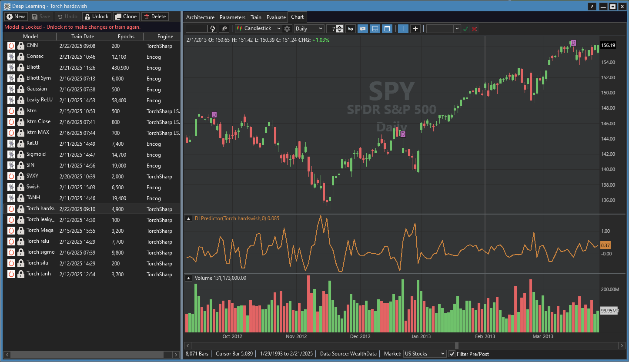Open the Daily scale dropdown
629x362 pixels.
[x=309, y=29]
